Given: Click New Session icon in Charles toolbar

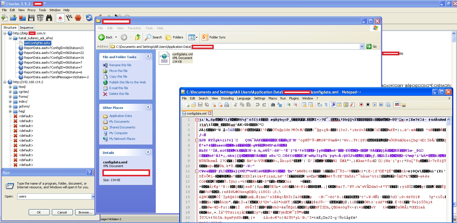Looking at the screenshot, I should pyautogui.click(x=5, y=18).
